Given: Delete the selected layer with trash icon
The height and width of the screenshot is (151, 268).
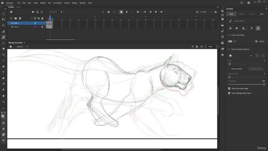Looking at the screenshot, I should click(20, 18).
